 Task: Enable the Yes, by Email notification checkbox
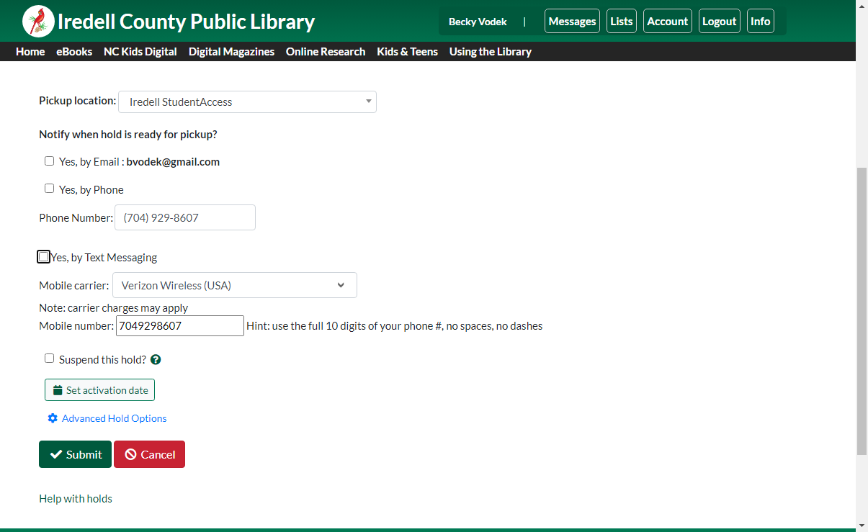tap(49, 161)
